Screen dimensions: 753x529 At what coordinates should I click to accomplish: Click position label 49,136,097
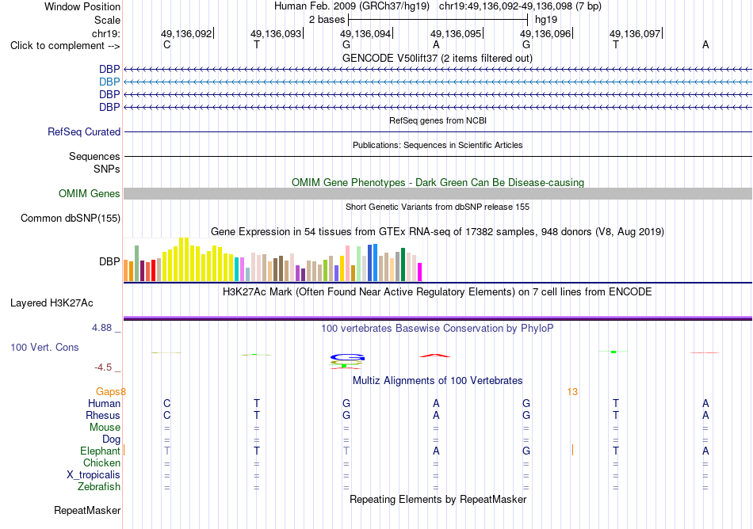click(635, 33)
